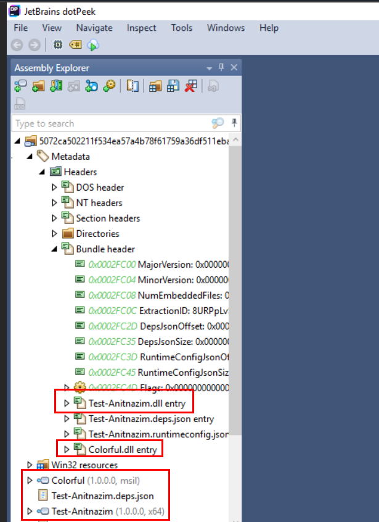Viewport: 379px width, 522px height.
Task: Expand the Win32 resources node
Action: pyautogui.click(x=30, y=465)
